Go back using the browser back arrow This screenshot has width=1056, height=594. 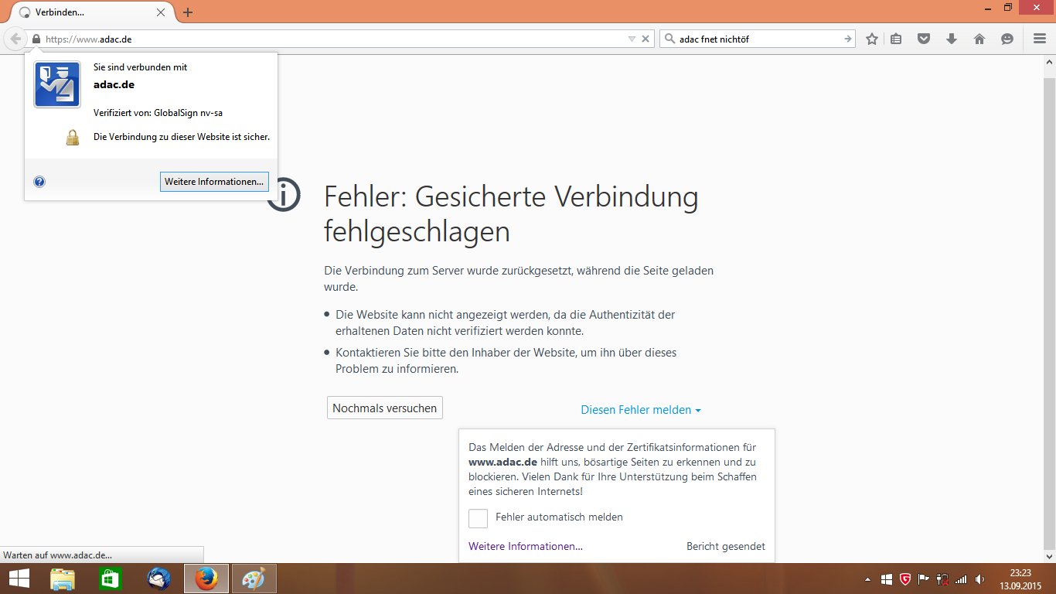pos(15,39)
